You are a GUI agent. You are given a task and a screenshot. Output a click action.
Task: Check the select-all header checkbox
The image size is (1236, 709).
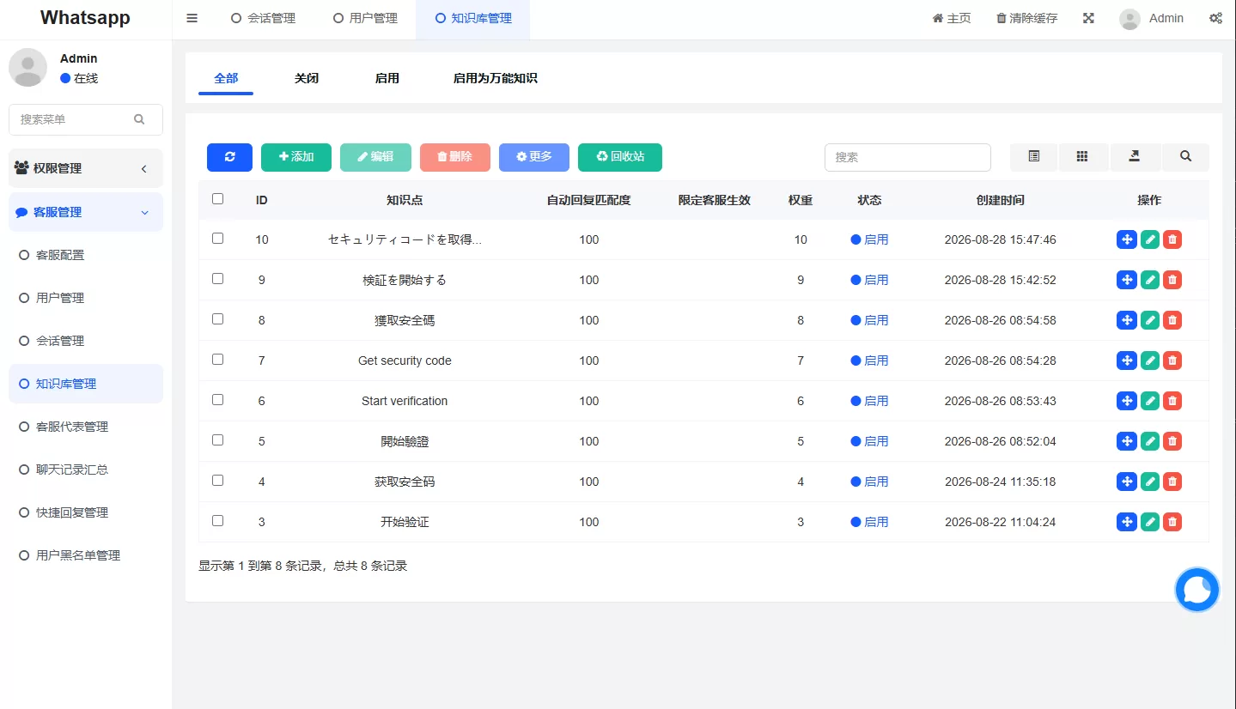coord(217,198)
